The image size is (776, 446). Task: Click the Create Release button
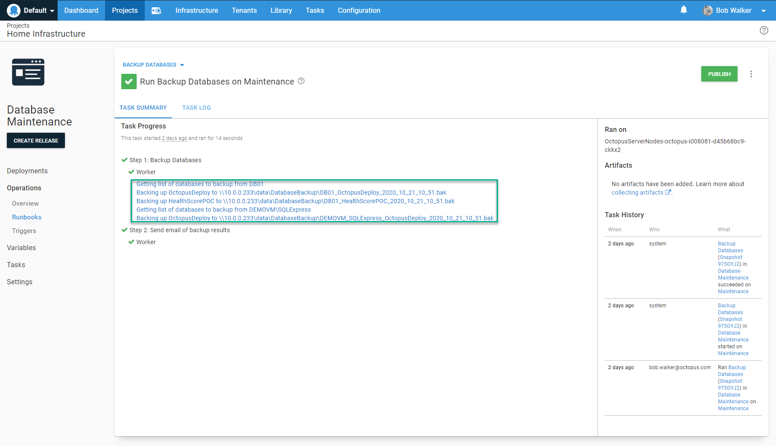click(36, 140)
